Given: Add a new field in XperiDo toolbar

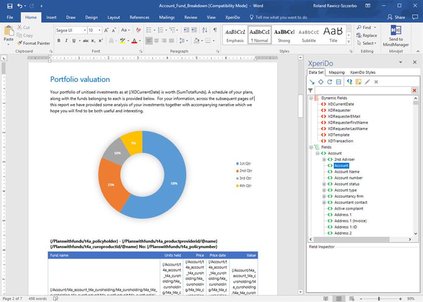Looking at the screenshot, I should tap(349, 82).
